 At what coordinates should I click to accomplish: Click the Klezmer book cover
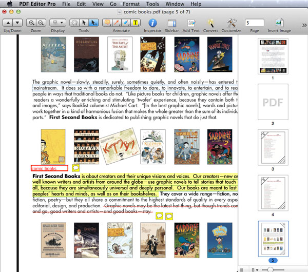(x=153, y=147)
